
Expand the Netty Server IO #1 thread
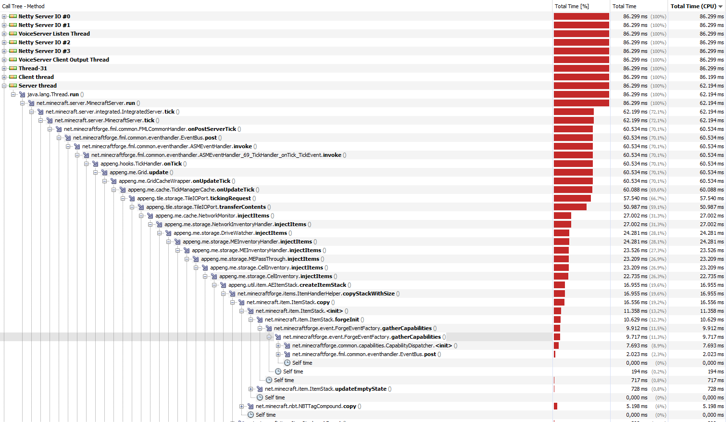coord(4,25)
